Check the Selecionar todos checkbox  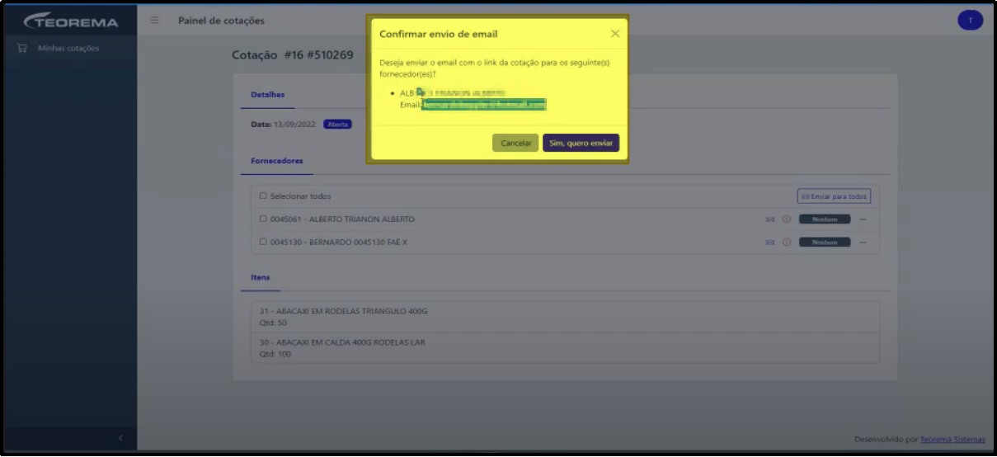[263, 196]
